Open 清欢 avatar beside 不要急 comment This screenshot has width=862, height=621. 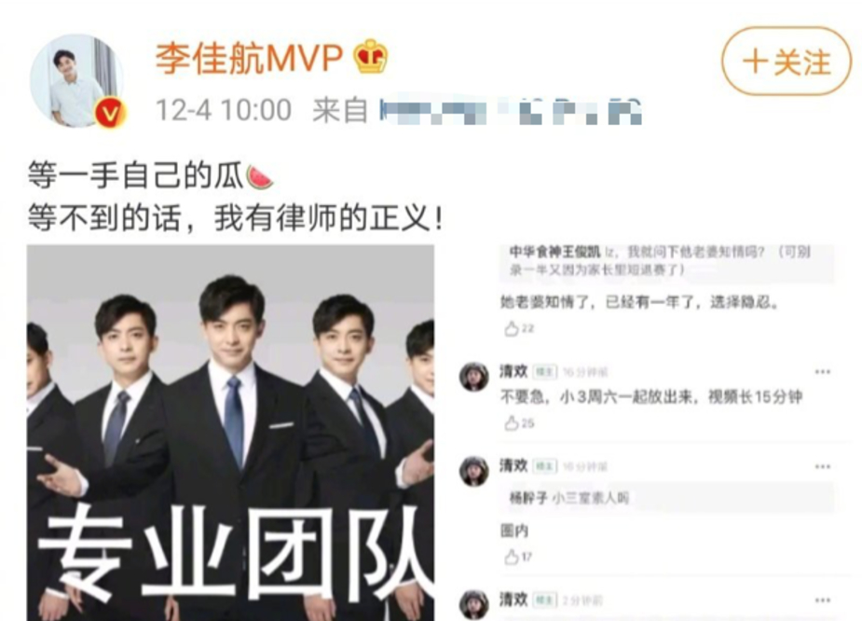(x=474, y=377)
